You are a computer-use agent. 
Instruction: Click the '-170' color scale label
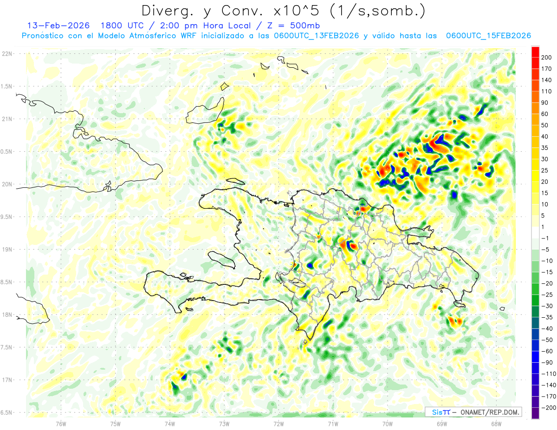(549, 396)
